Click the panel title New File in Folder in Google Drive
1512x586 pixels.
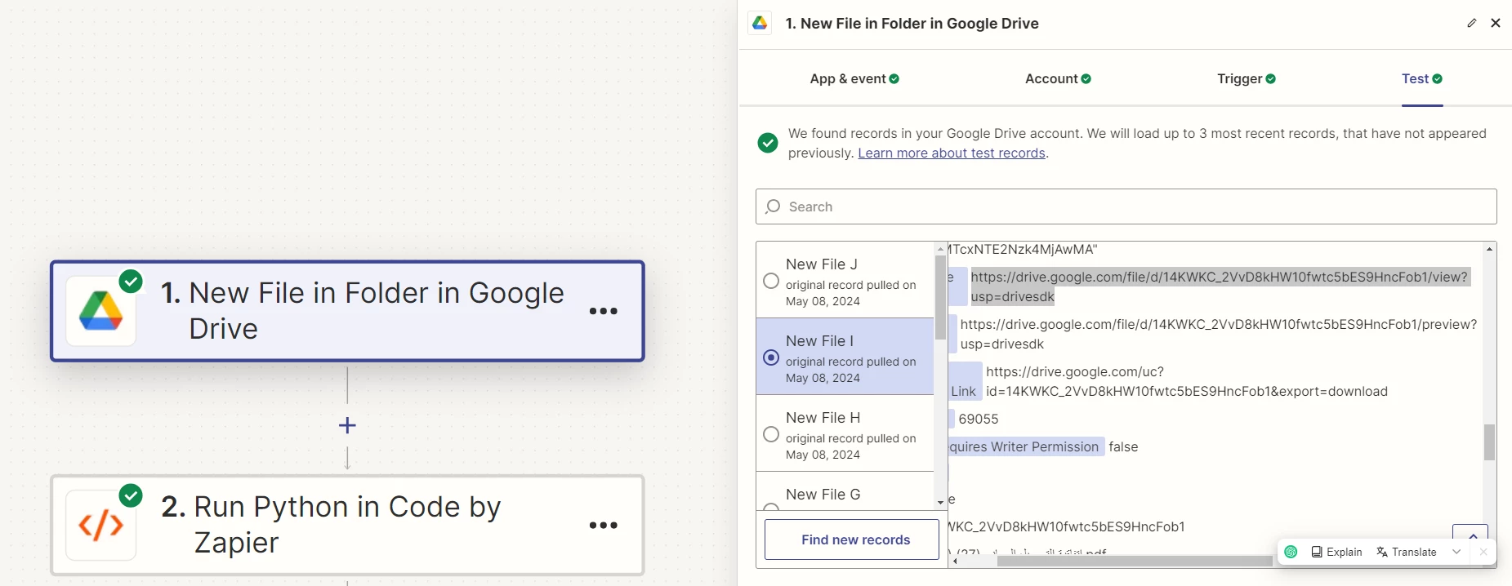click(x=912, y=24)
